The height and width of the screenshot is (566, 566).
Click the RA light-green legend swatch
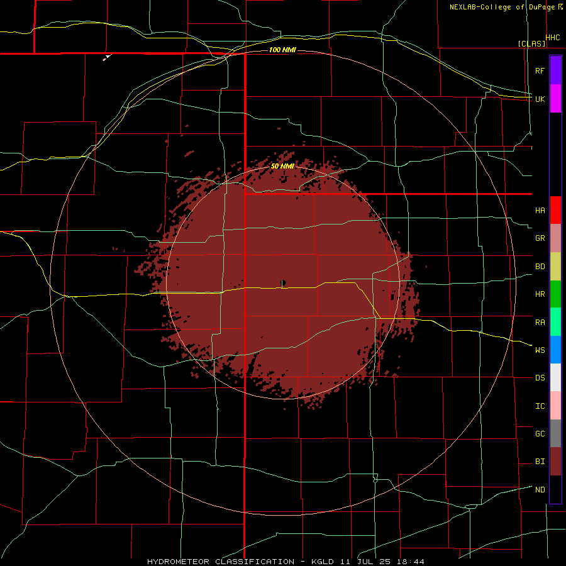click(555, 322)
